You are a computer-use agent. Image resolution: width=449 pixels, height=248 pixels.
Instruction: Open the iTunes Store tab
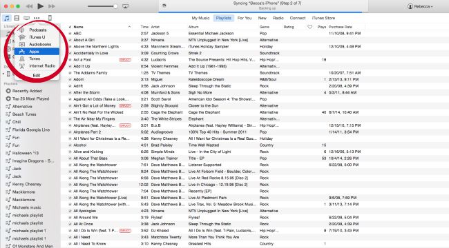[x=323, y=18]
